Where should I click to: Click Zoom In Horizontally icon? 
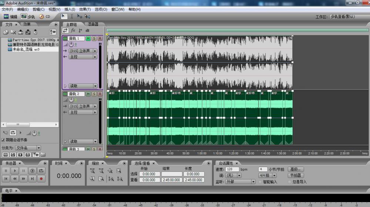click(x=92, y=171)
